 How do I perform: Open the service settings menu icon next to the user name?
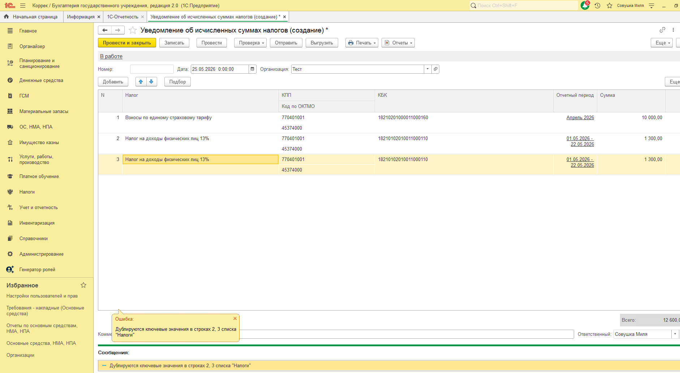click(651, 5)
